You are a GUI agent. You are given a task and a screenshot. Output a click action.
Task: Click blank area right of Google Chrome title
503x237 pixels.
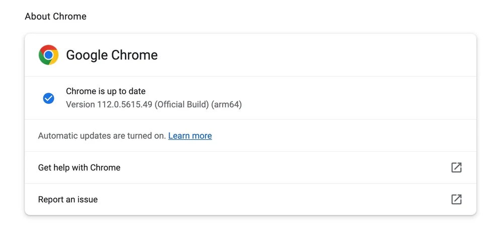[312, 55]
